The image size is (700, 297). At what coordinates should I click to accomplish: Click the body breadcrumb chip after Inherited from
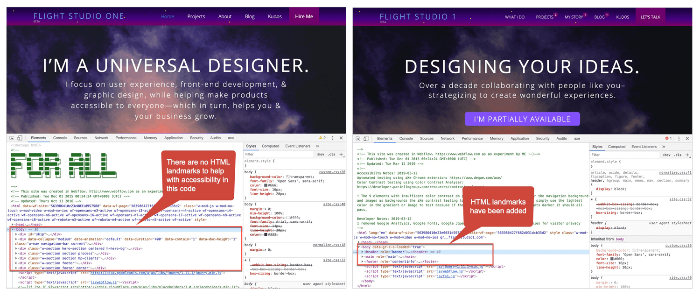pos(620,239)
